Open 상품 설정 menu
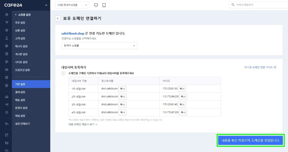The image size is (288, 152). 20,30
